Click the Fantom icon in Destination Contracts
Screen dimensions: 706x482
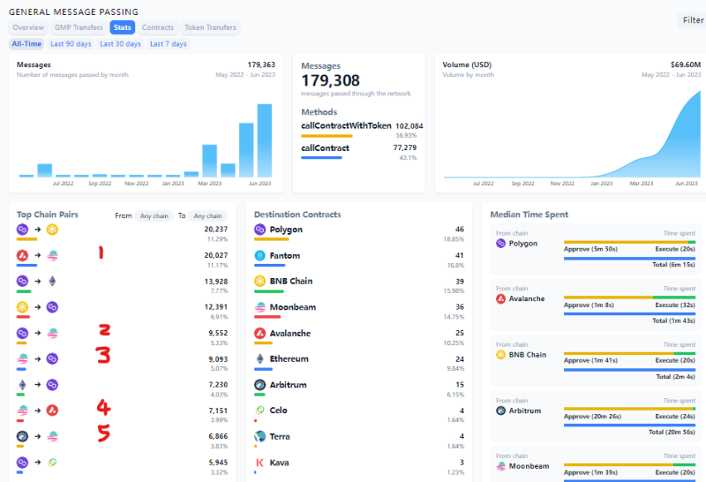coord(260,256)
